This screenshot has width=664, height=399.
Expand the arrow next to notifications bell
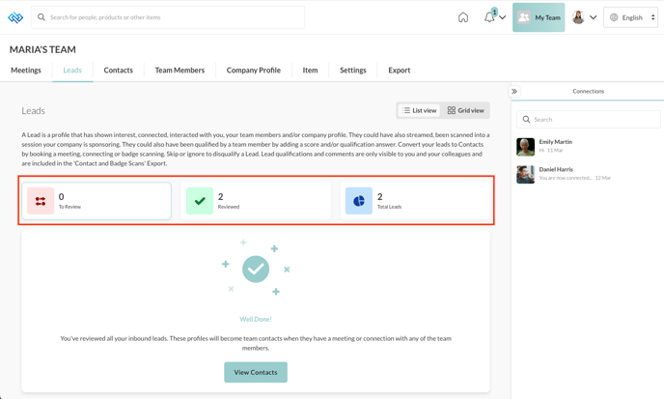(x=503, y=17)
